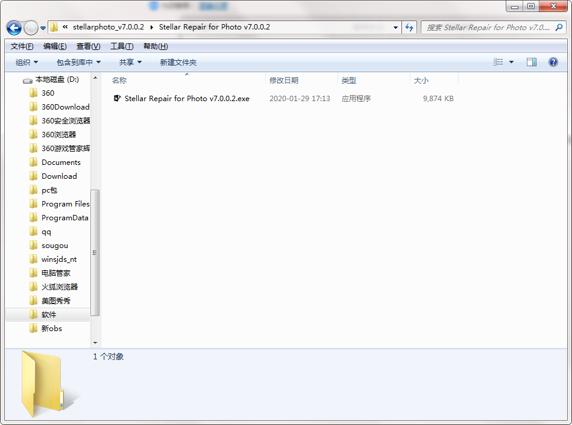Select 本地磁盘 (D:) in the navigation tree
This screenshot has width=572, height=425.
pyautogui.click(x=57, y=79)
